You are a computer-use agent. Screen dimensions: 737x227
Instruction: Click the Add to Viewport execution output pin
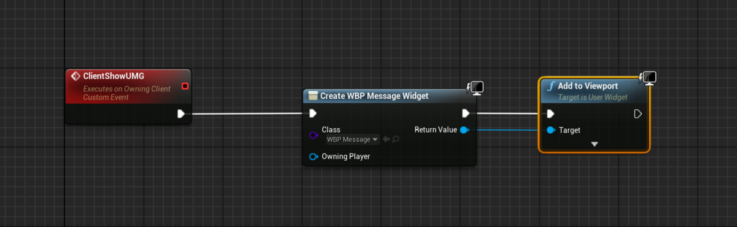point(638,113)
